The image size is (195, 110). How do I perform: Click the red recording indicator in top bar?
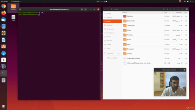point(180,1)
